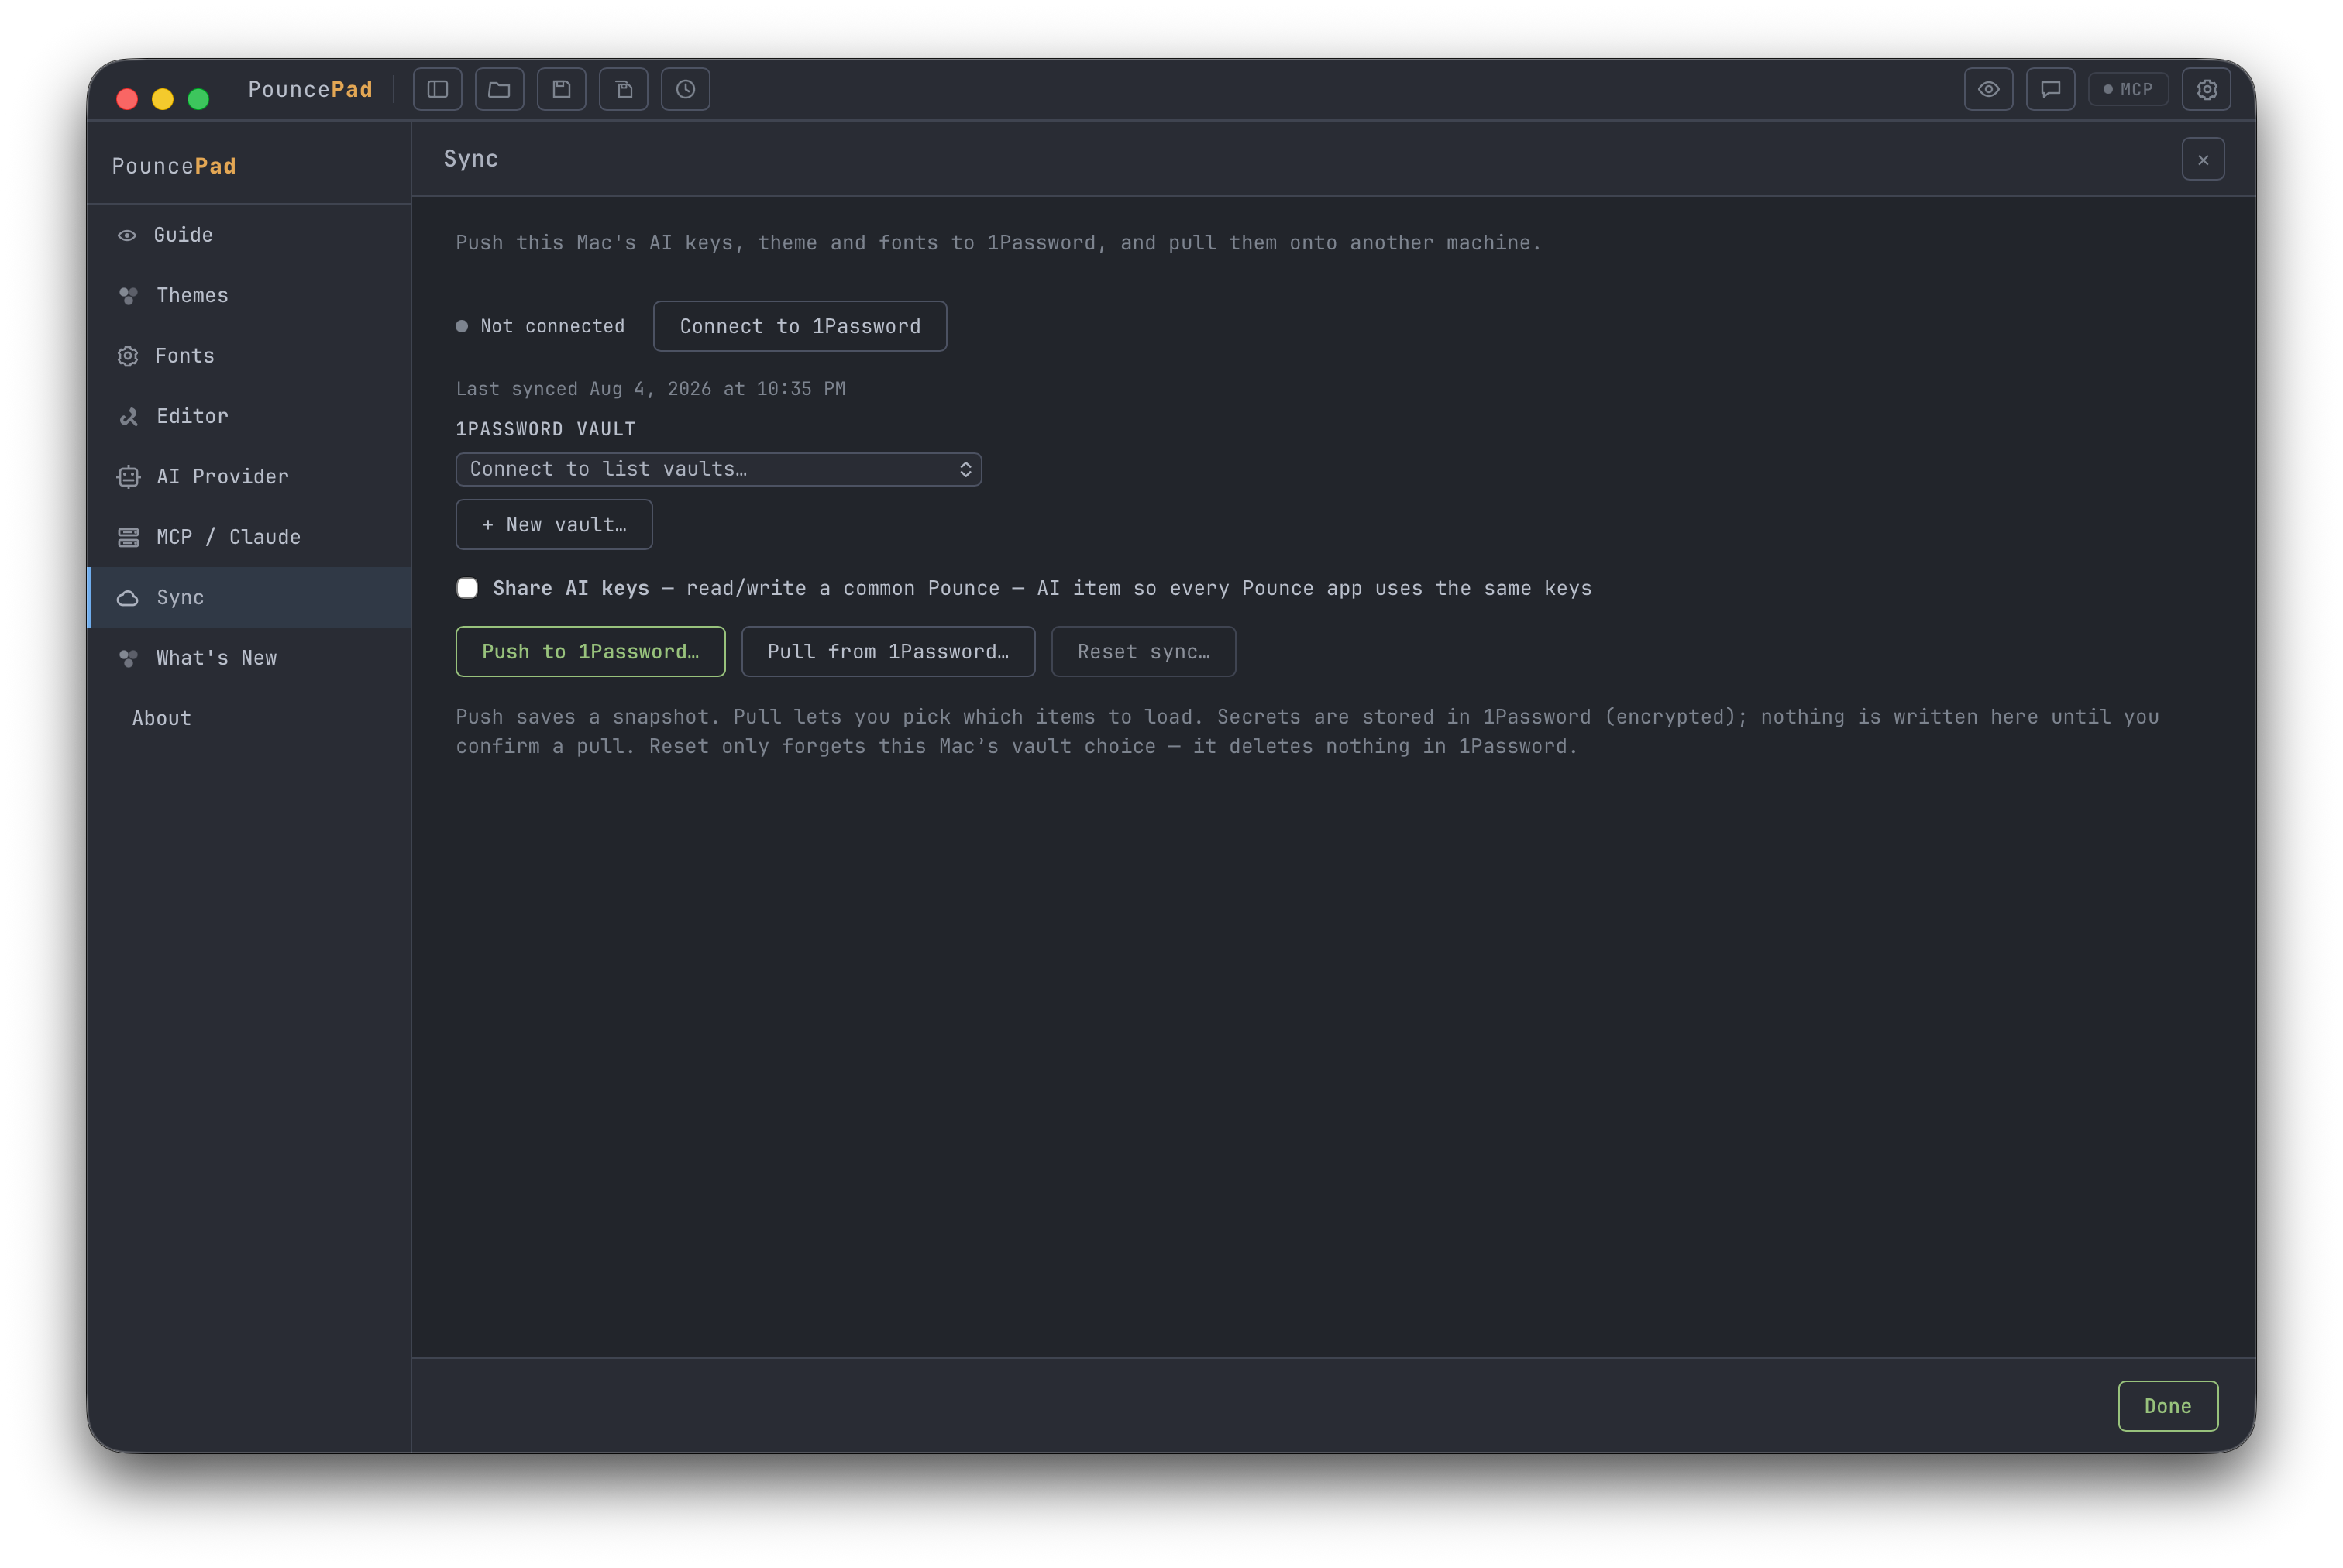The image size is (2343, 1568).
Task: Open the Guide section in sidebar
Action: tap(250, 235)
